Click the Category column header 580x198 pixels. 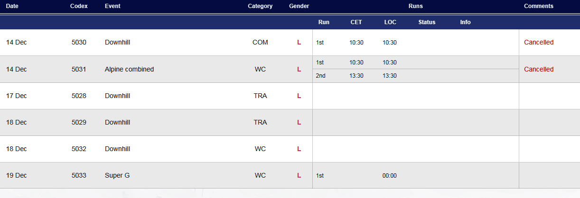click(x=260, y=6)
